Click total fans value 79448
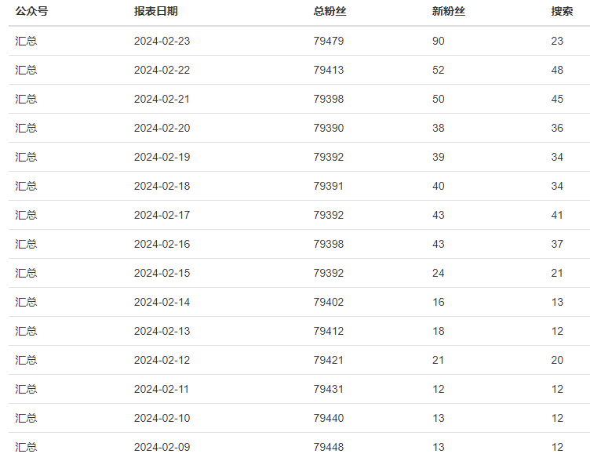Viewport: 590px width, 461px height. click(329, 447)
